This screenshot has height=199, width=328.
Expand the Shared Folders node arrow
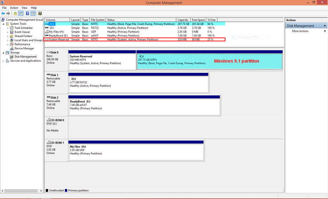pos(8,36)
